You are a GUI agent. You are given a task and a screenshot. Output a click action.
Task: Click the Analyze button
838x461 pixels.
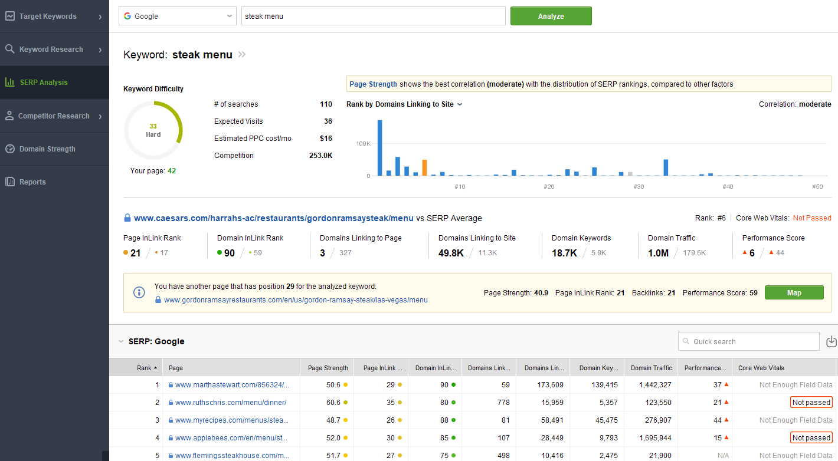[551, 17]
